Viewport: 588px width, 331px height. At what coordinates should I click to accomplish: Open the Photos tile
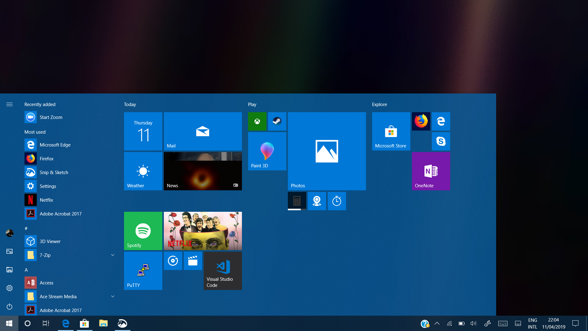[x=327, y=151]
